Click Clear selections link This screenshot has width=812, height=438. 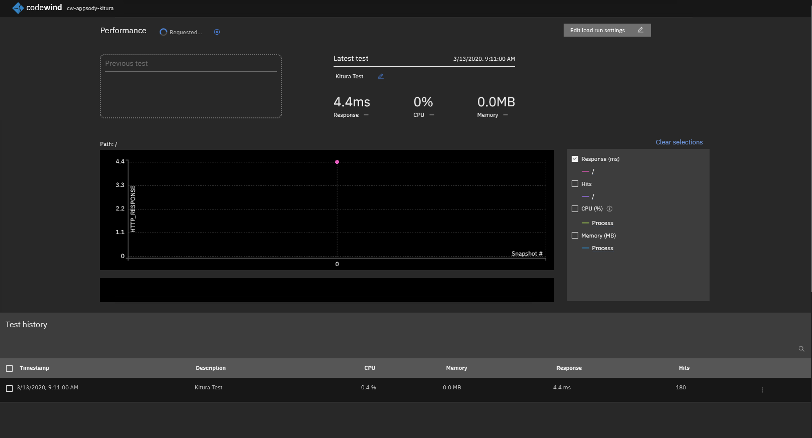pos(679,142)
